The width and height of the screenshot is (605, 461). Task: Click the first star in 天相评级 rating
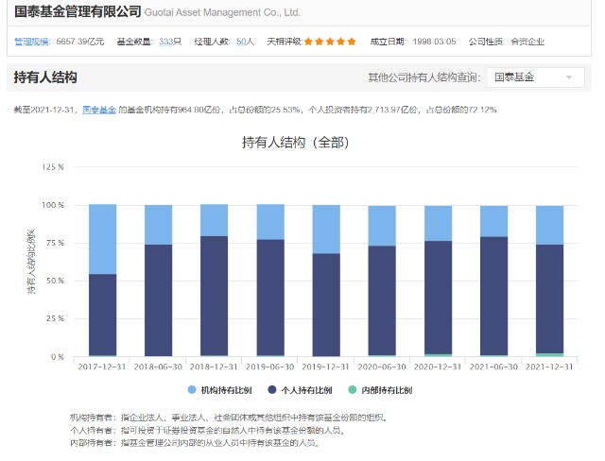pos(308,42)
